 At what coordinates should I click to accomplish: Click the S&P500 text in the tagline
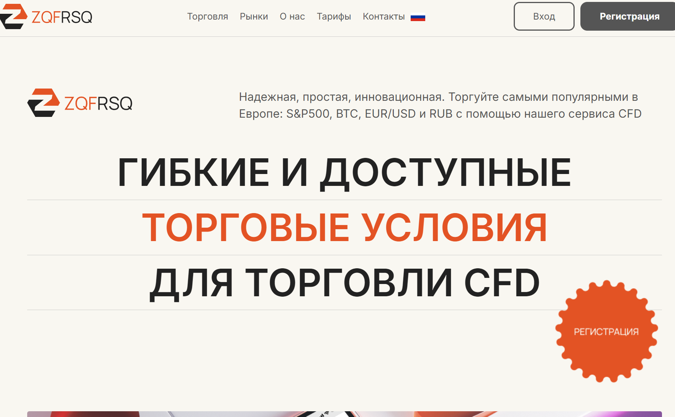(308, 114)
